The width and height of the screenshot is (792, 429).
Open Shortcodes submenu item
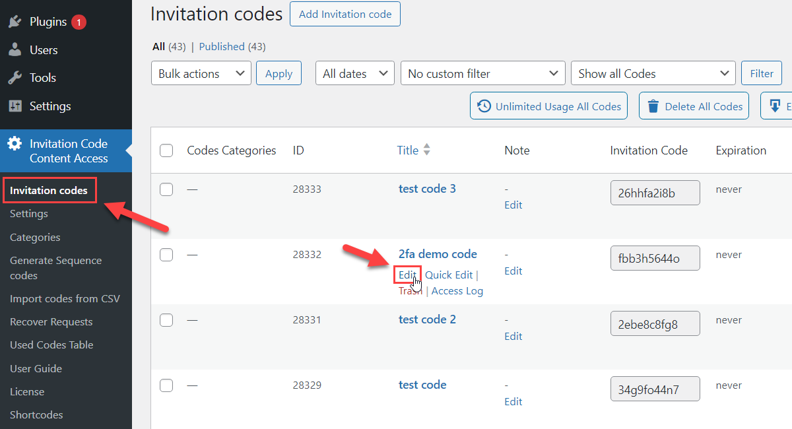36,415
